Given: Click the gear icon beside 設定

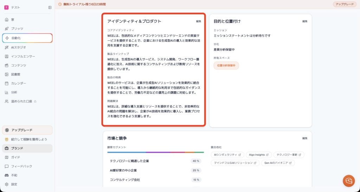Looking at the screenshot, I should 7,184.
